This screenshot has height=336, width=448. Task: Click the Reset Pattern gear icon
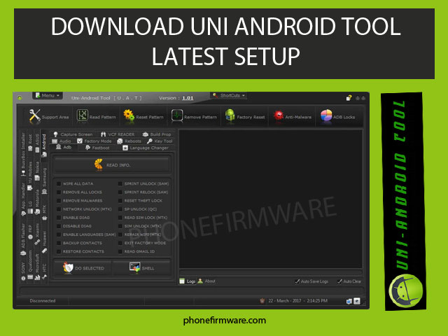(129, 115)
